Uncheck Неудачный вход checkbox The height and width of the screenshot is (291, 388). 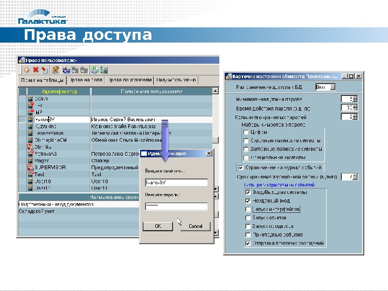click(x=248, y=200)
